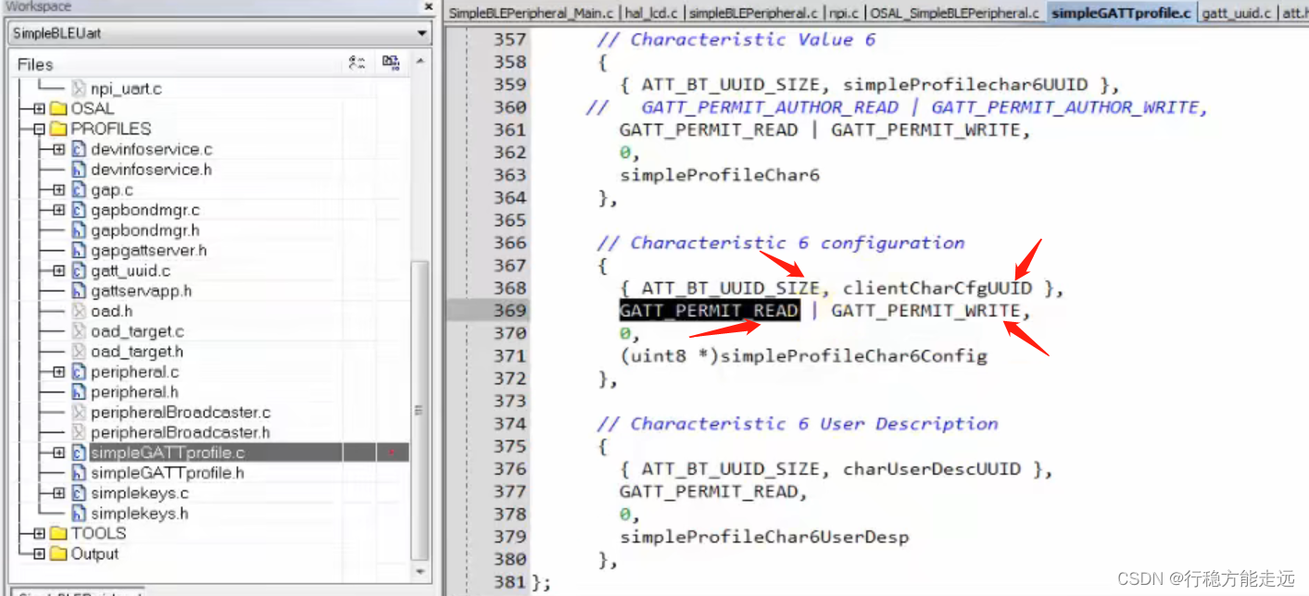1309x596 pixels.
Task: Switch to the hal_lcd.c tab
Action: click(x=650, y=13)
